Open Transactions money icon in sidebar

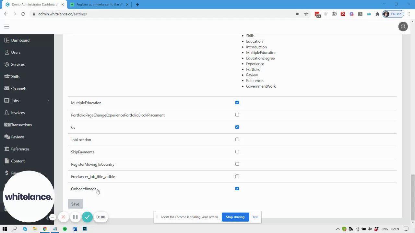click(x=7, y=125)
